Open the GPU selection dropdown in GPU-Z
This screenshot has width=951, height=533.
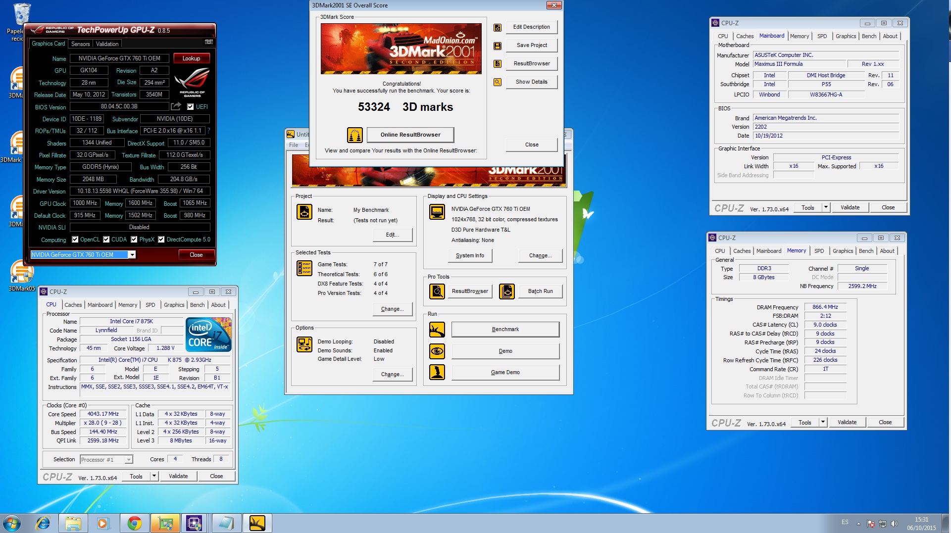(132, 255)
